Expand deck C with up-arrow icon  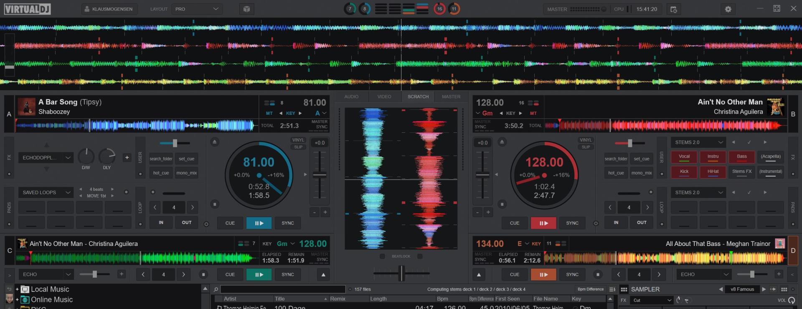[323, 274]
